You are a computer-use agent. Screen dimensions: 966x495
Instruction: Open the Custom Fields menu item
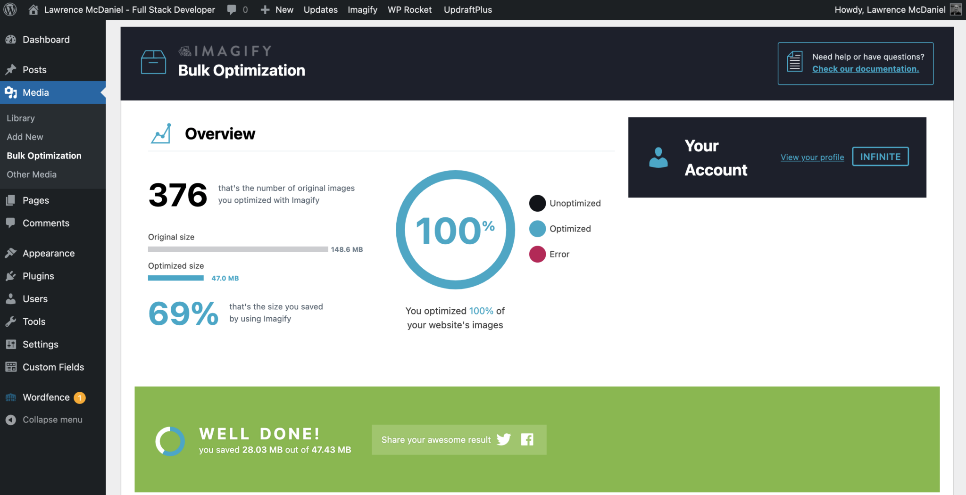(x=53, y=367)
